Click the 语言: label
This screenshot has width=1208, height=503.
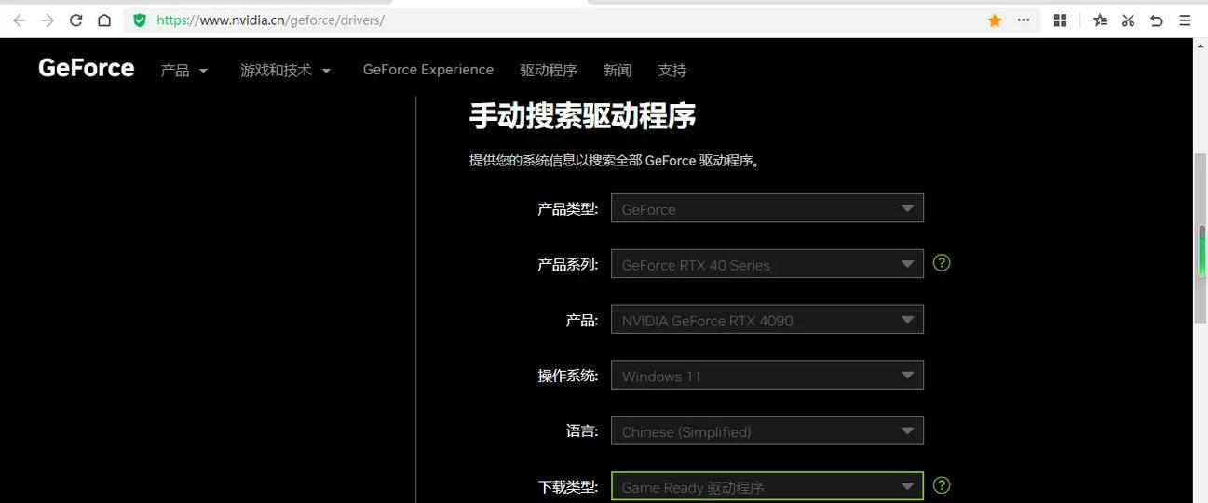pyautogui.click(x=582, y=430)
